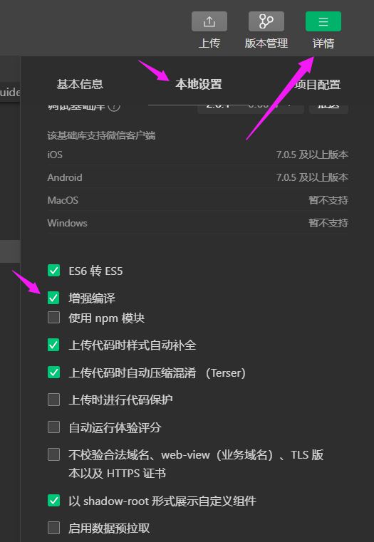Toggle ES6 转 ES5 checkbox
374x542 pixels.
click(x=53, y=271)
